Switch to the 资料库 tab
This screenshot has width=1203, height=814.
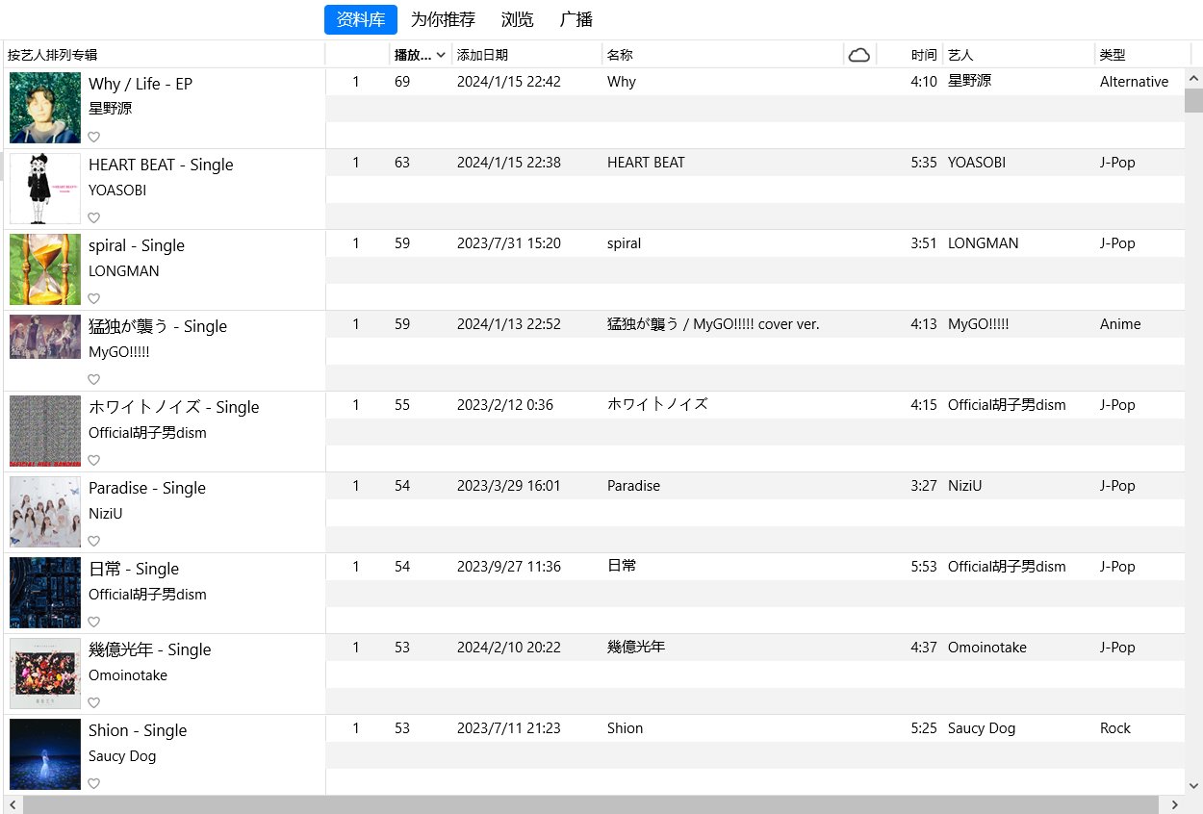(361, 19)
